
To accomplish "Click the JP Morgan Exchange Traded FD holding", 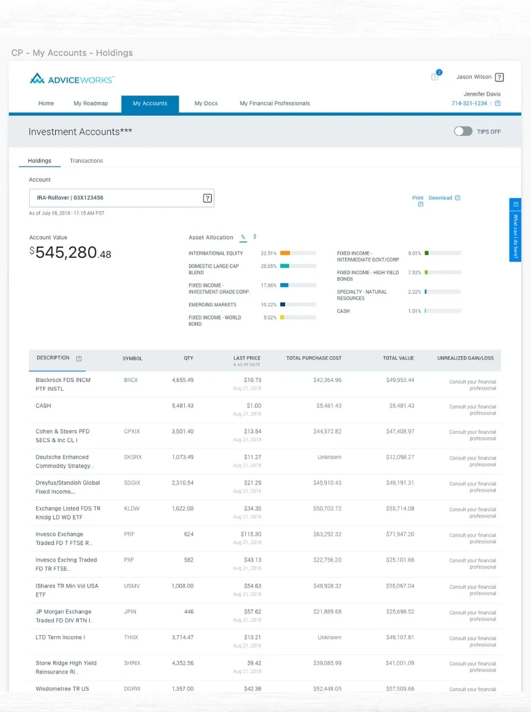I will pos(65,616).
